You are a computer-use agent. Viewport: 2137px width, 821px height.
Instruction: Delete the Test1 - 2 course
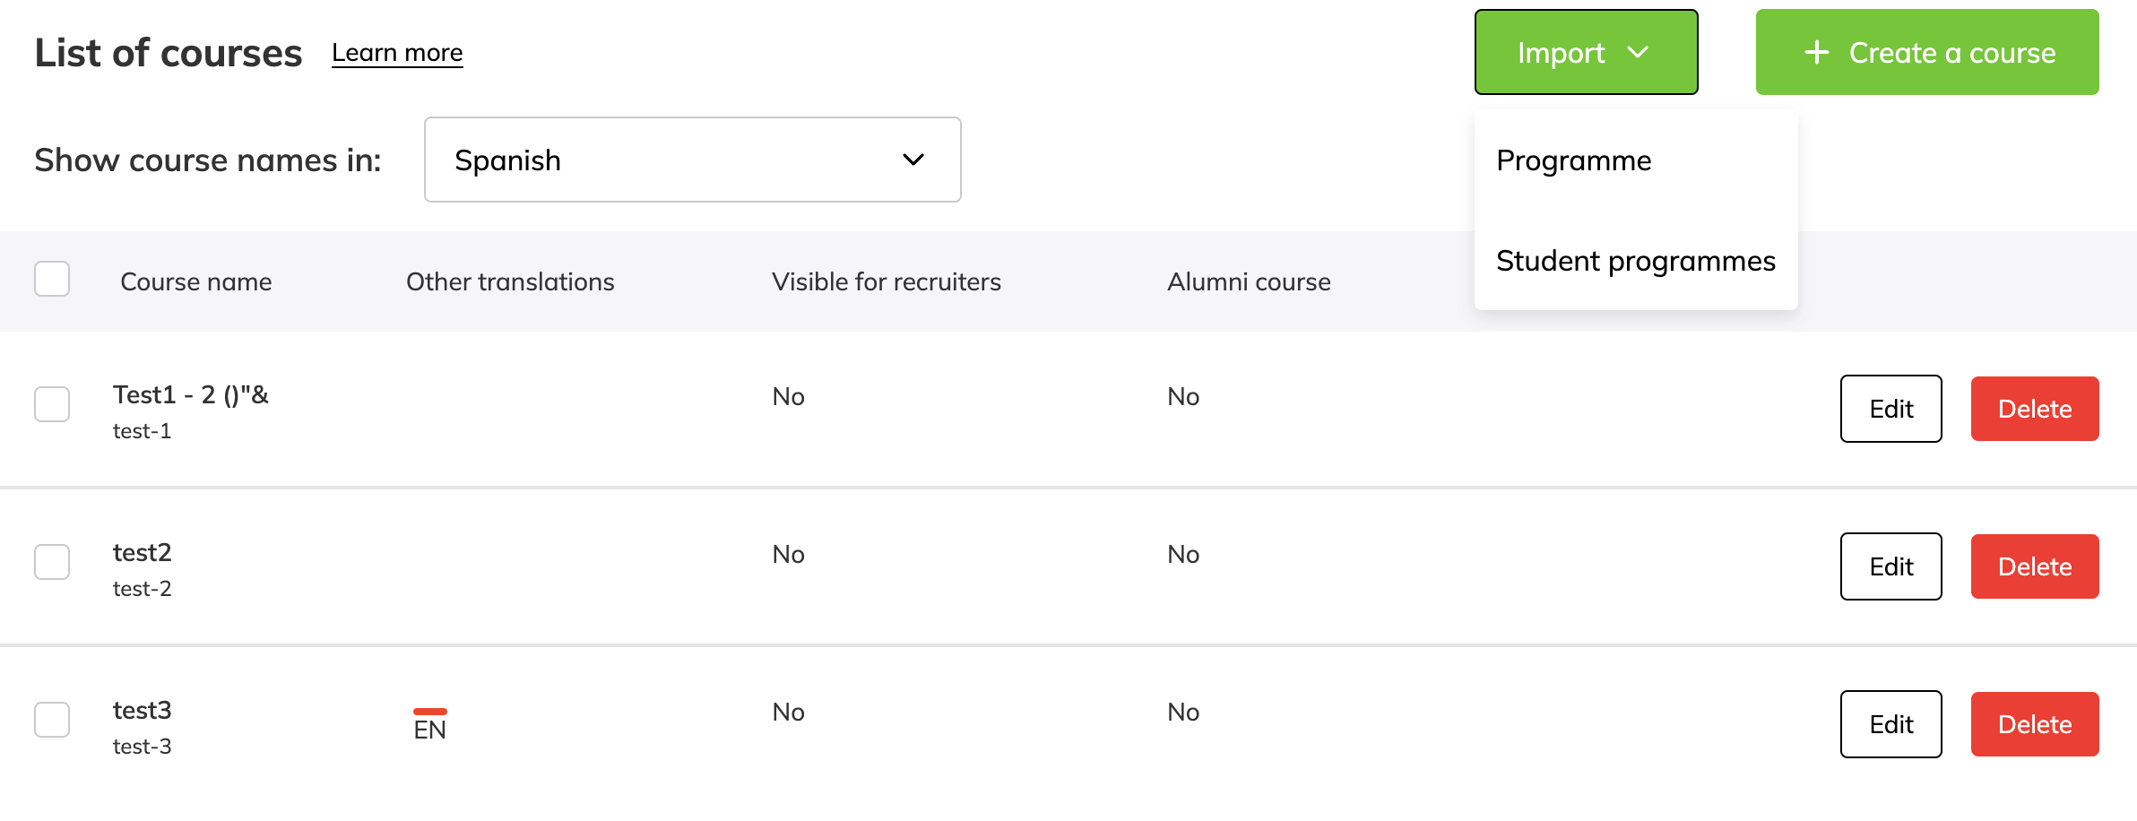click(x=2034, y=409)
